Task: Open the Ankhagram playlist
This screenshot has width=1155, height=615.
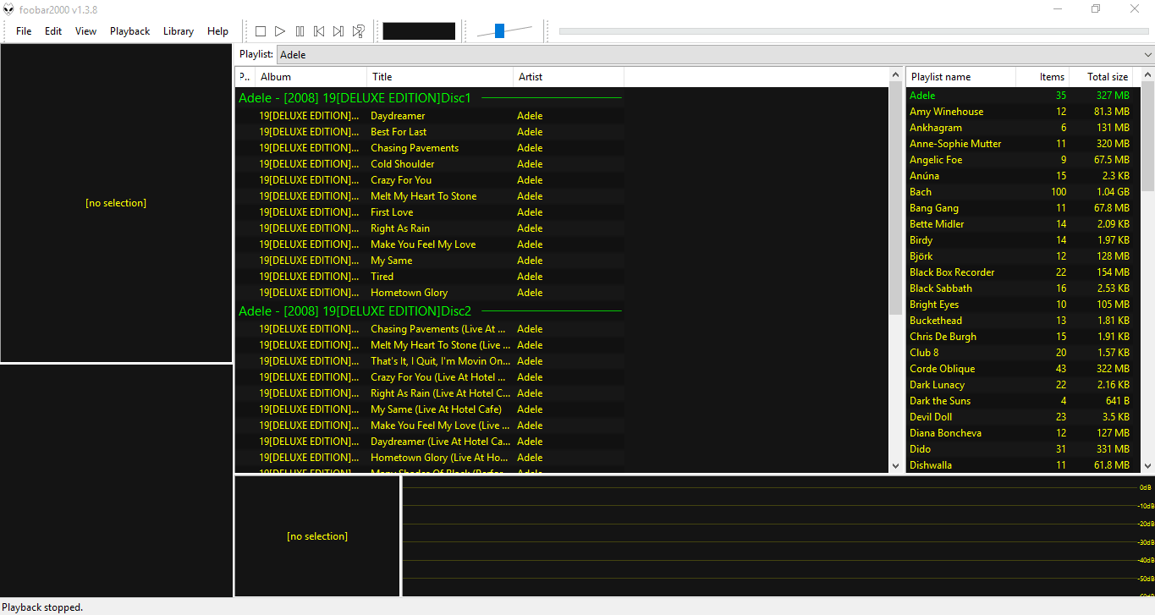Action: (x=1023, y=128)
